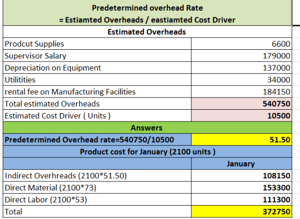The image size is (300, 219).
Task: Click the 'Total estimated Overheads' label cell
Action: click(97, 104)
